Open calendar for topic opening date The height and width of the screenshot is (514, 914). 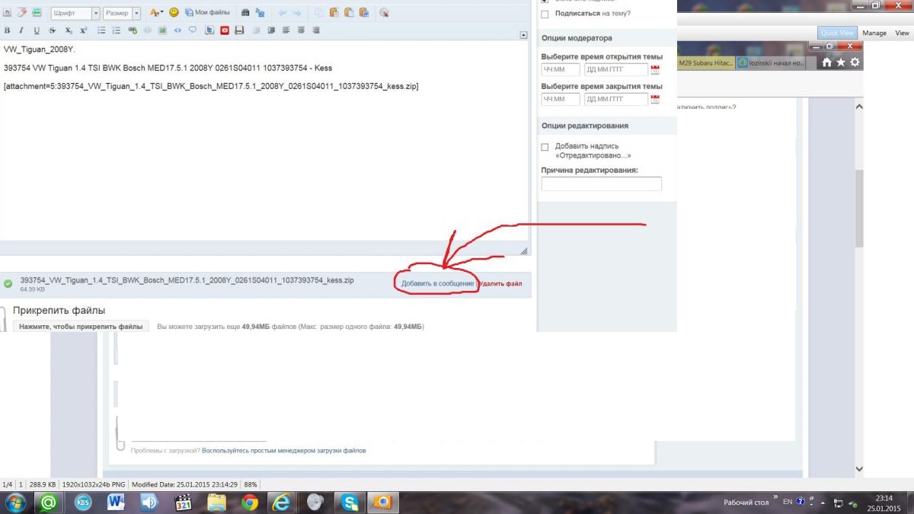pyautogui.click(x=655, y=70)
